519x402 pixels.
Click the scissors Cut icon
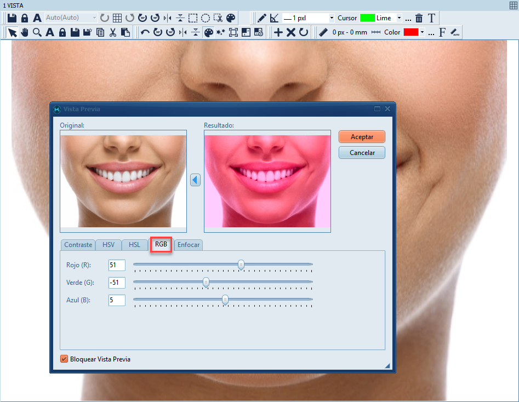click(x=113, y=32)
